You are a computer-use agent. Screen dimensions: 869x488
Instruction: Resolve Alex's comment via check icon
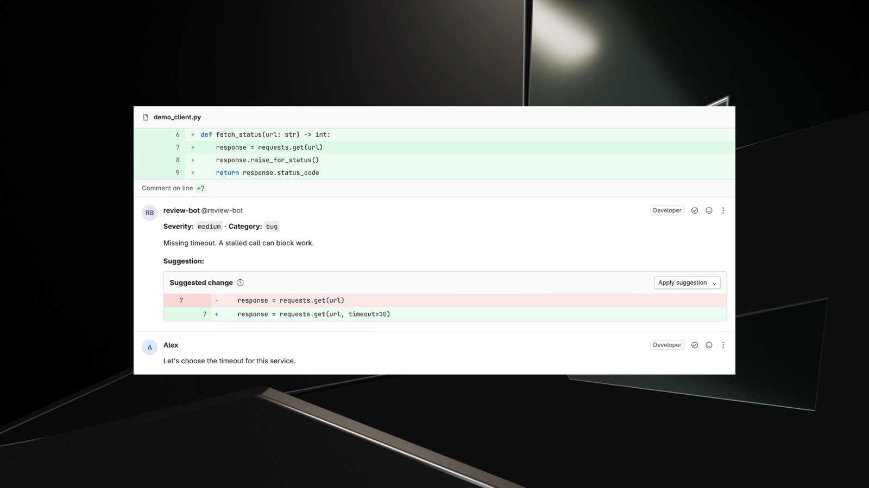[695, 345]
